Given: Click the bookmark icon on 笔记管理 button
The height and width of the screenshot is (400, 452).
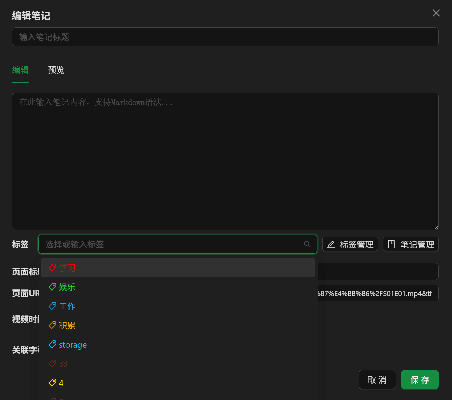Looking at the screenshot, I should click(391, 244).
